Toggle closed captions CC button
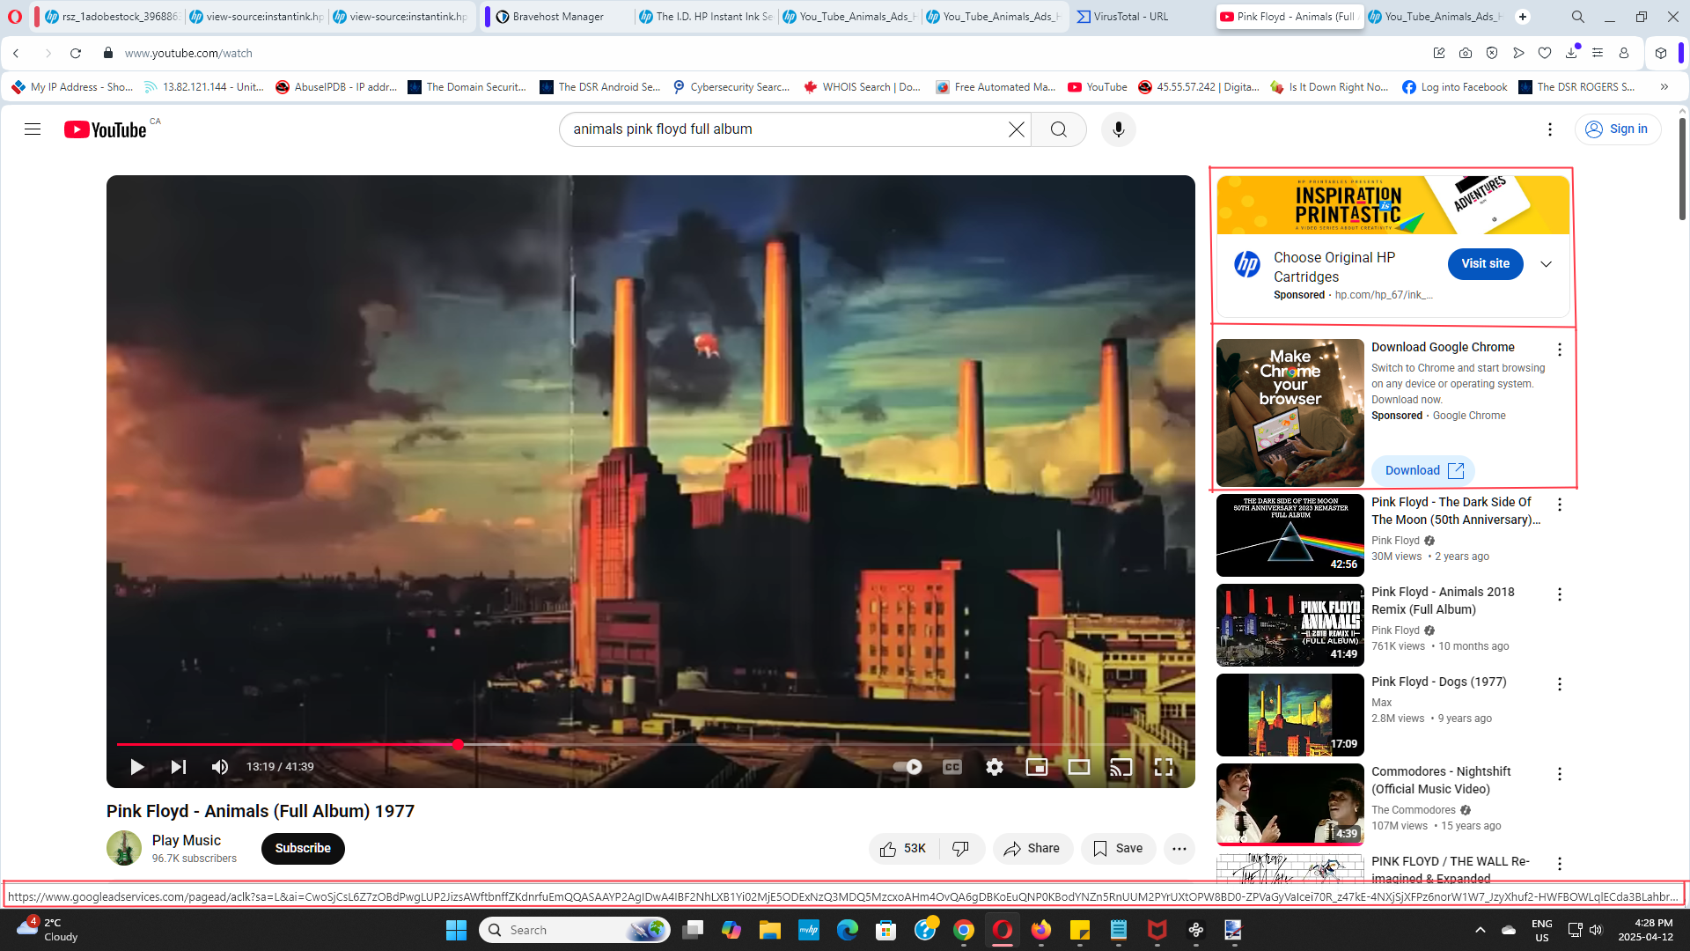1690x951 pixels. (952, 767)
